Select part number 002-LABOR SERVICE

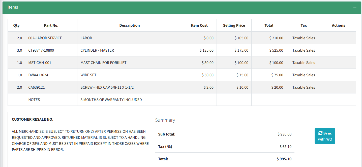click(x=45, y=38)
